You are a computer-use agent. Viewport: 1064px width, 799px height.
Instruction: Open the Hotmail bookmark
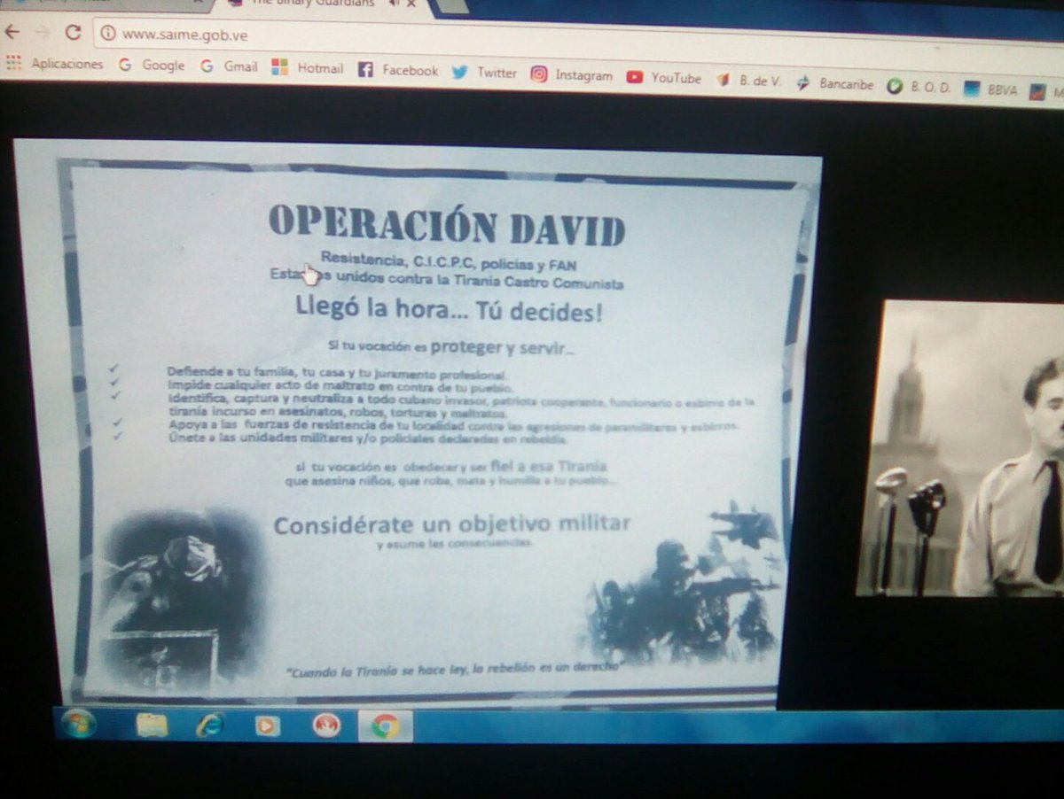point(307,67)
